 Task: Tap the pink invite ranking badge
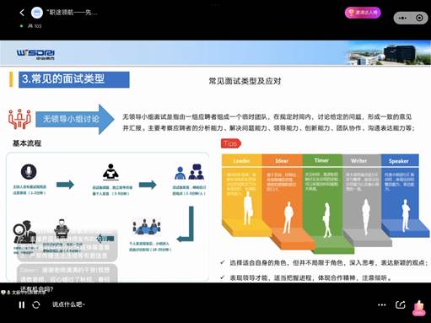pyautogui.click(x=363, y=13)
